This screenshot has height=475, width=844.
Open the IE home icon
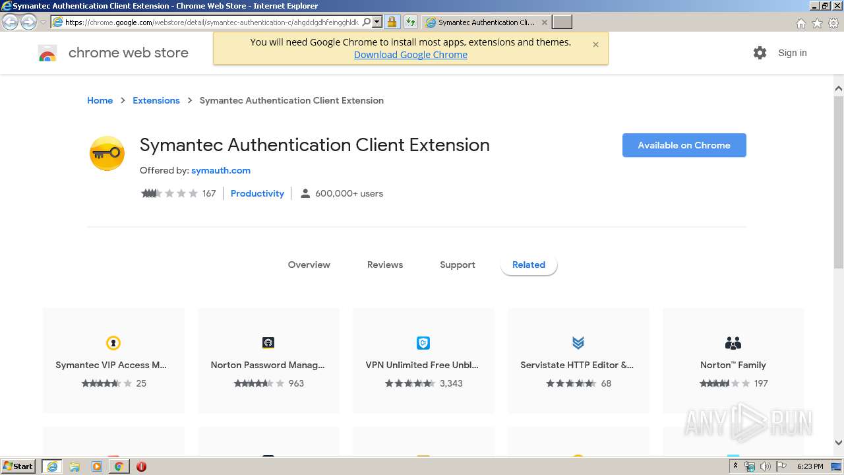(800, 23)
